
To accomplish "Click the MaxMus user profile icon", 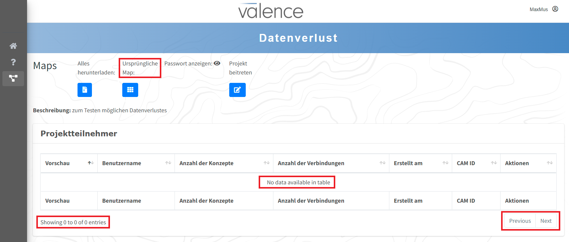I will [x=555, y=9].
